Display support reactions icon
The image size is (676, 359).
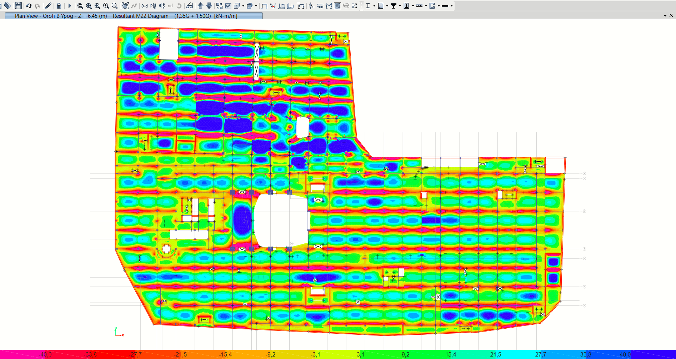312,6
